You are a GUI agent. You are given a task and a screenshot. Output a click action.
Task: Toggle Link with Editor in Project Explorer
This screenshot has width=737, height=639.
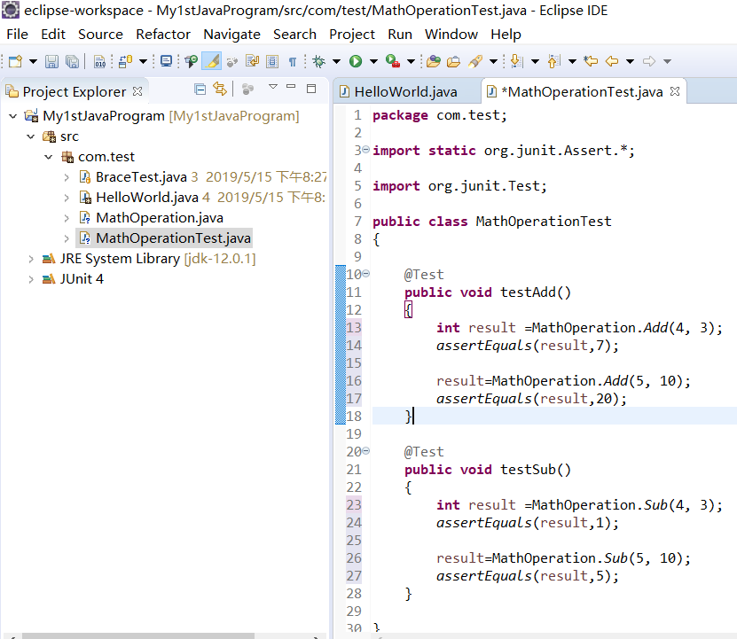click(x=219, y=89)
